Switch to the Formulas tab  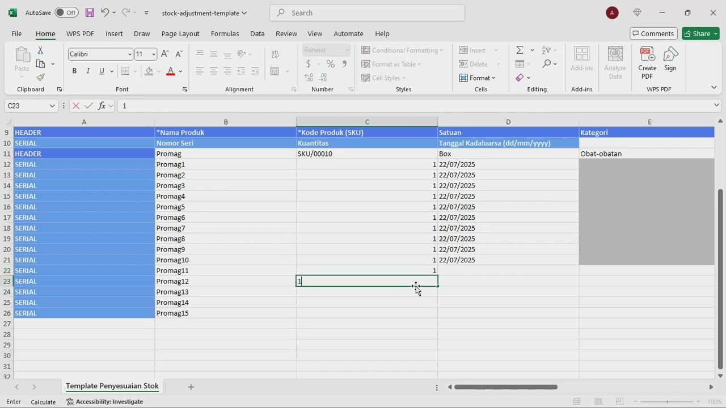click(225, 33)
